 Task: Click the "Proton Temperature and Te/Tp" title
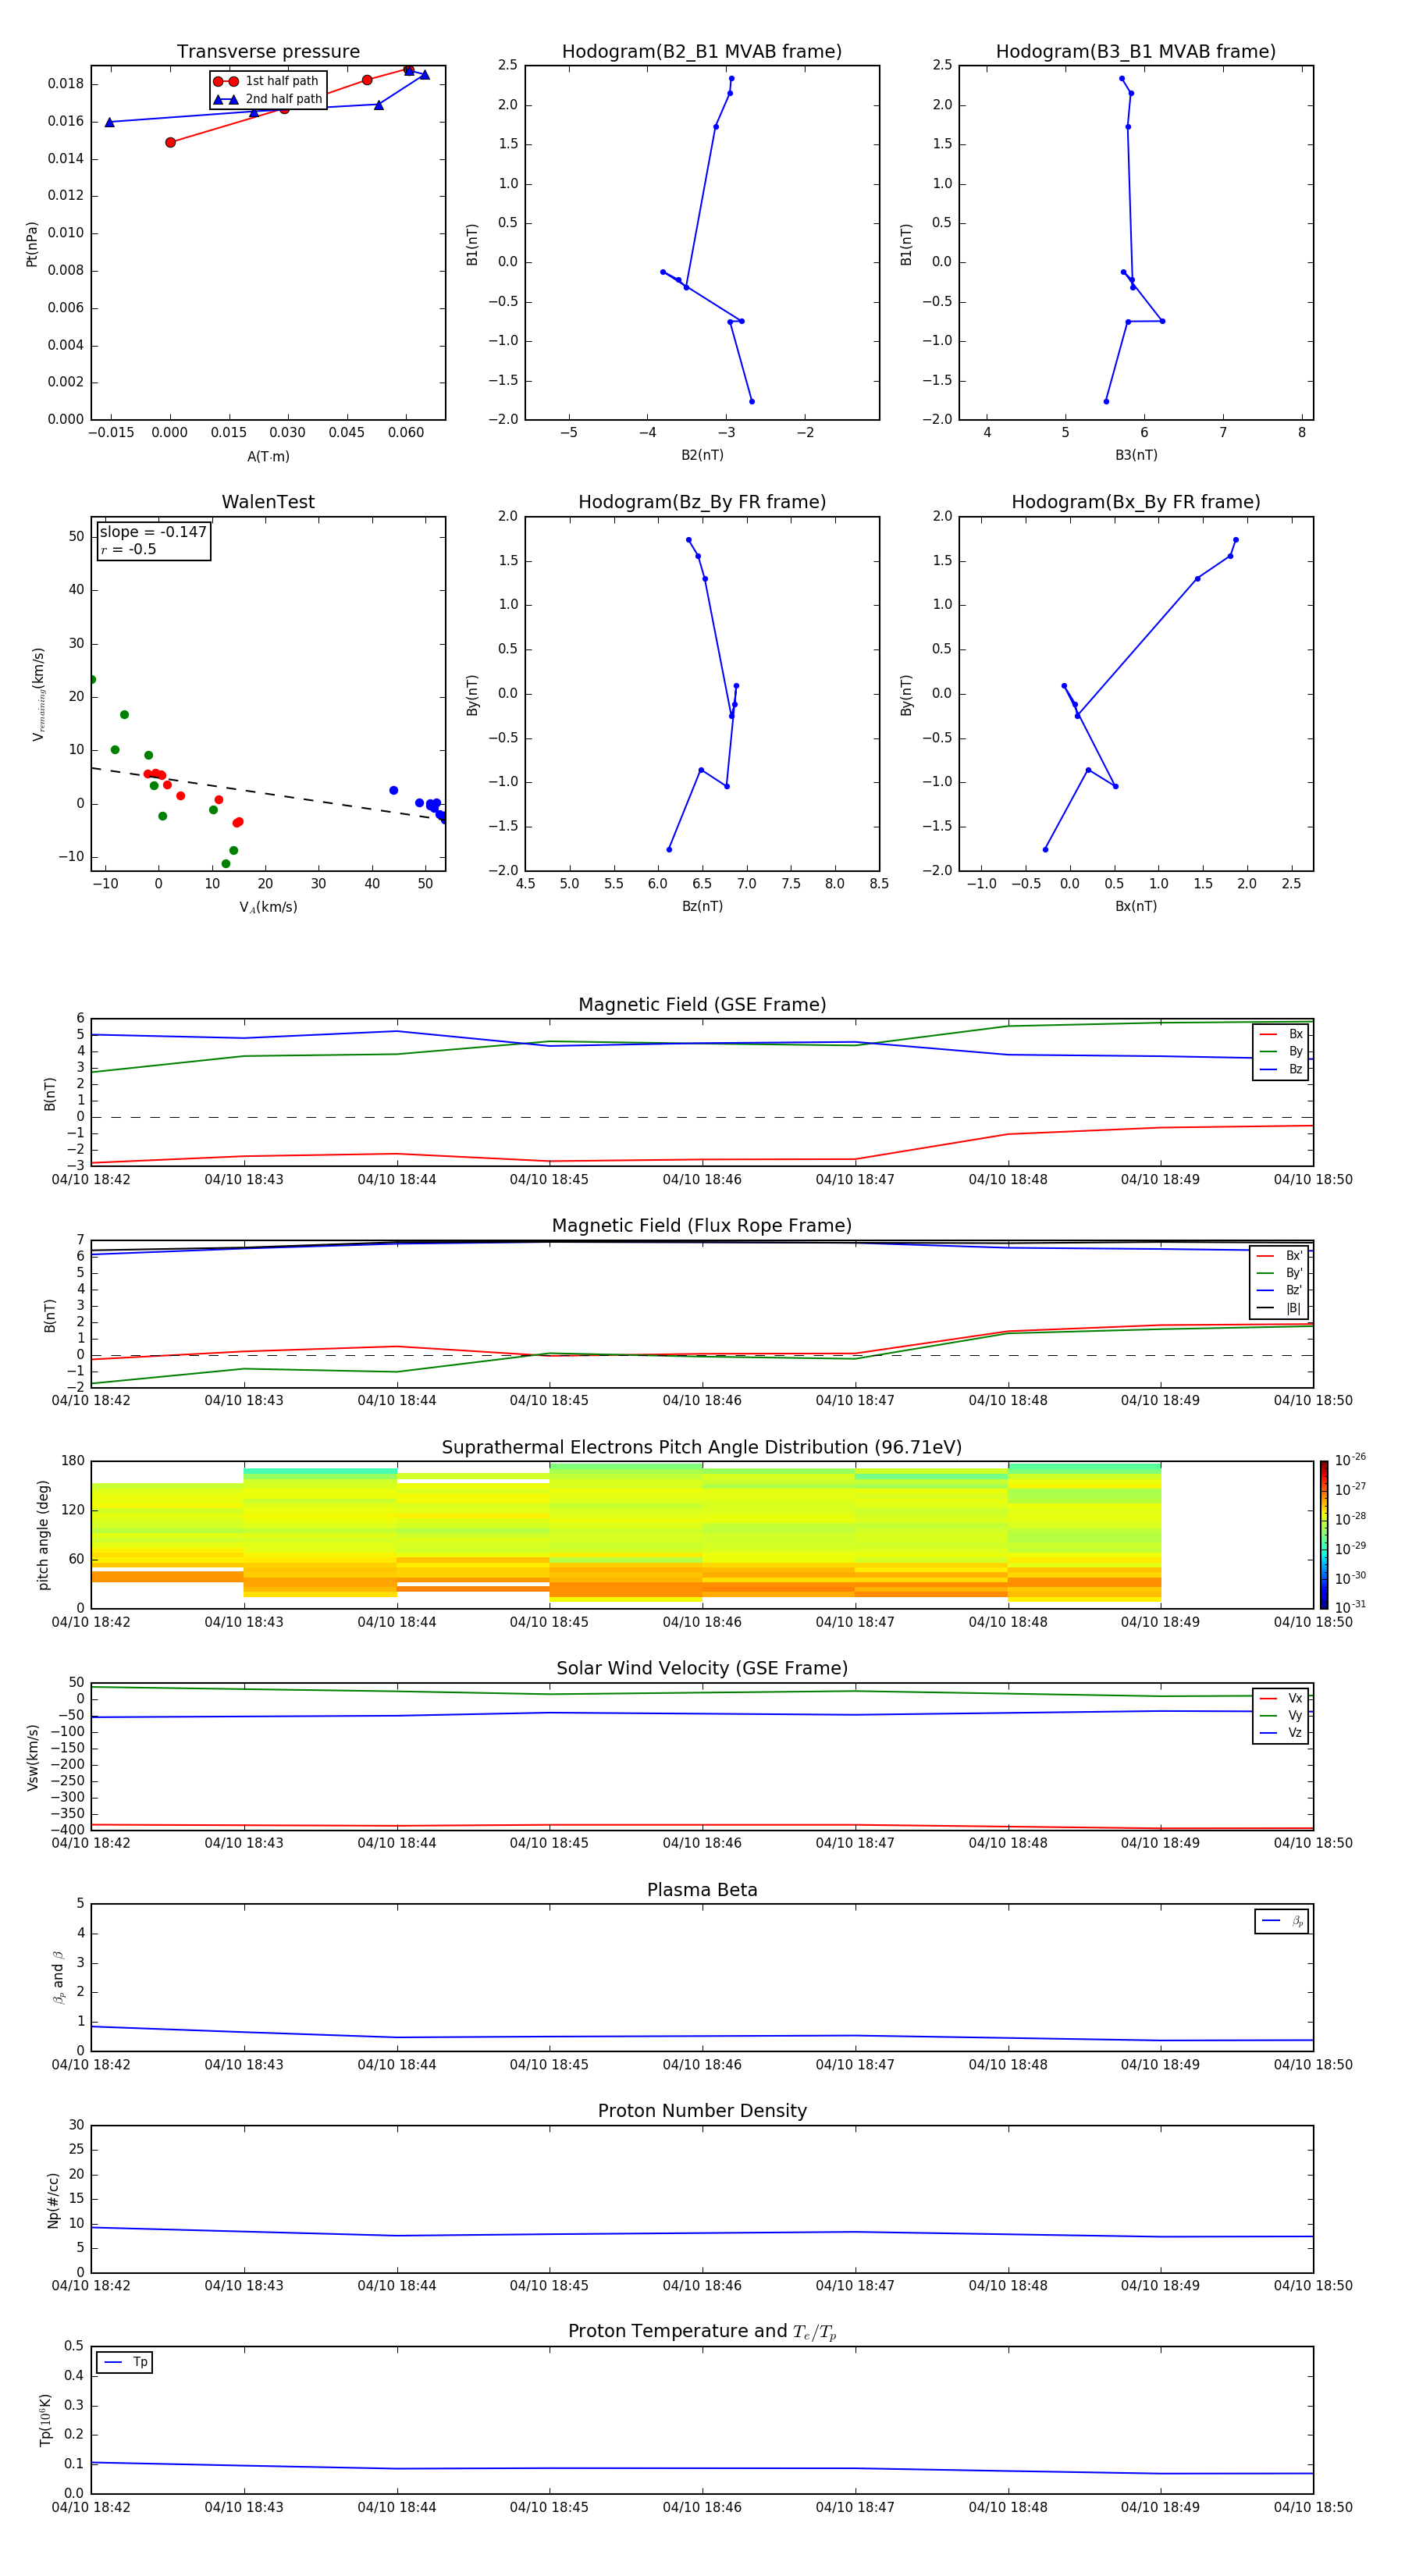(x=702, y=2332)
